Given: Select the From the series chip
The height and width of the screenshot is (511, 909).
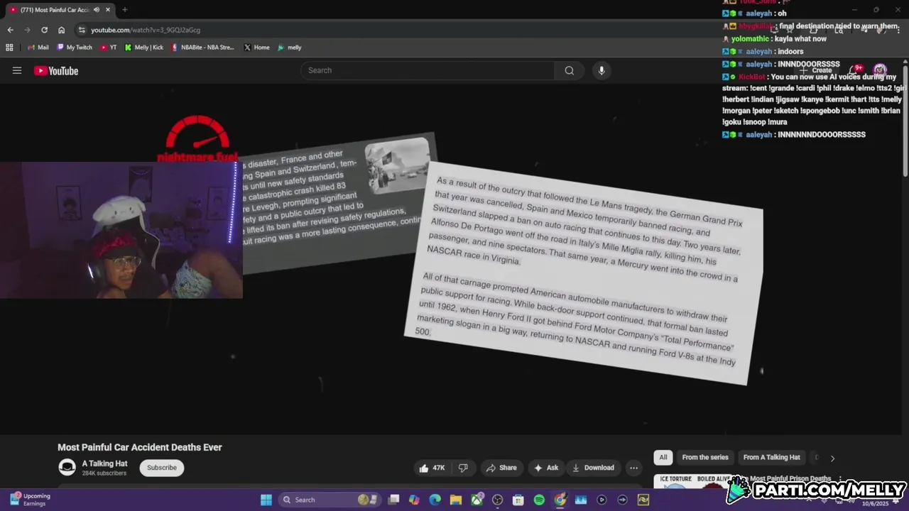Looking at the screenshot, I should tap(705, 458).
